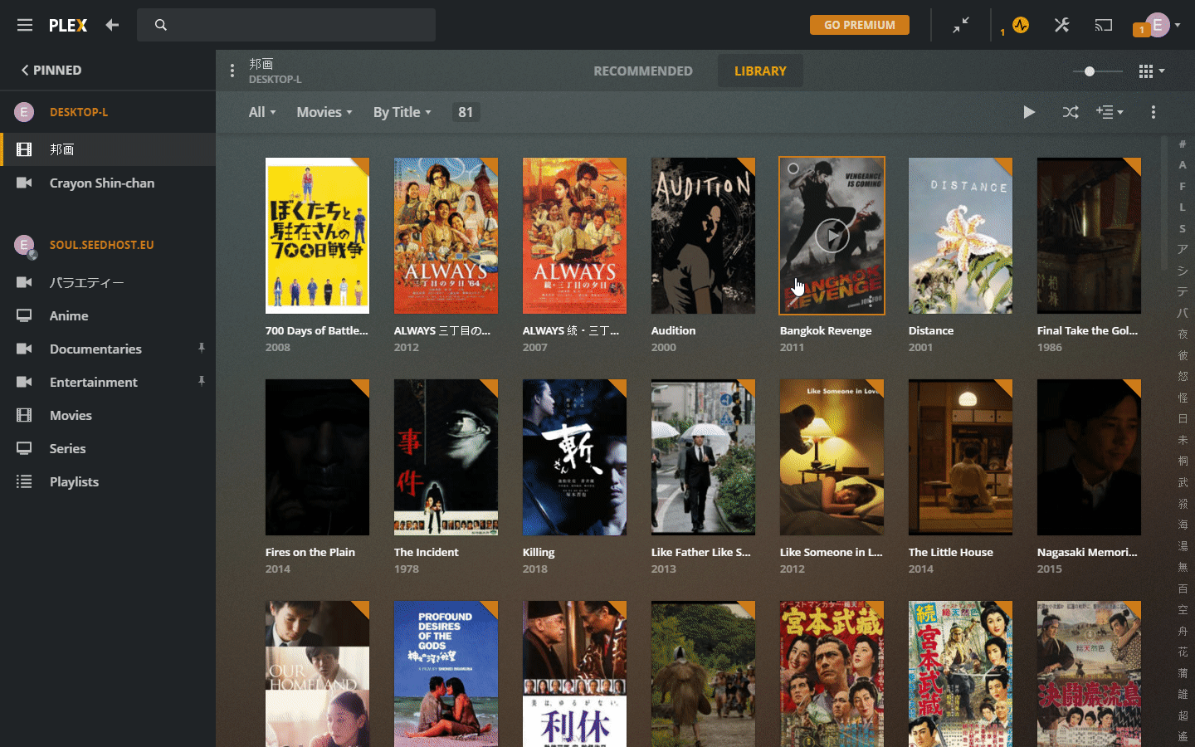Play all items in the library
Image resolution: width=1195 pixels, height=747 pixels.
click(x=1029, y=112)
